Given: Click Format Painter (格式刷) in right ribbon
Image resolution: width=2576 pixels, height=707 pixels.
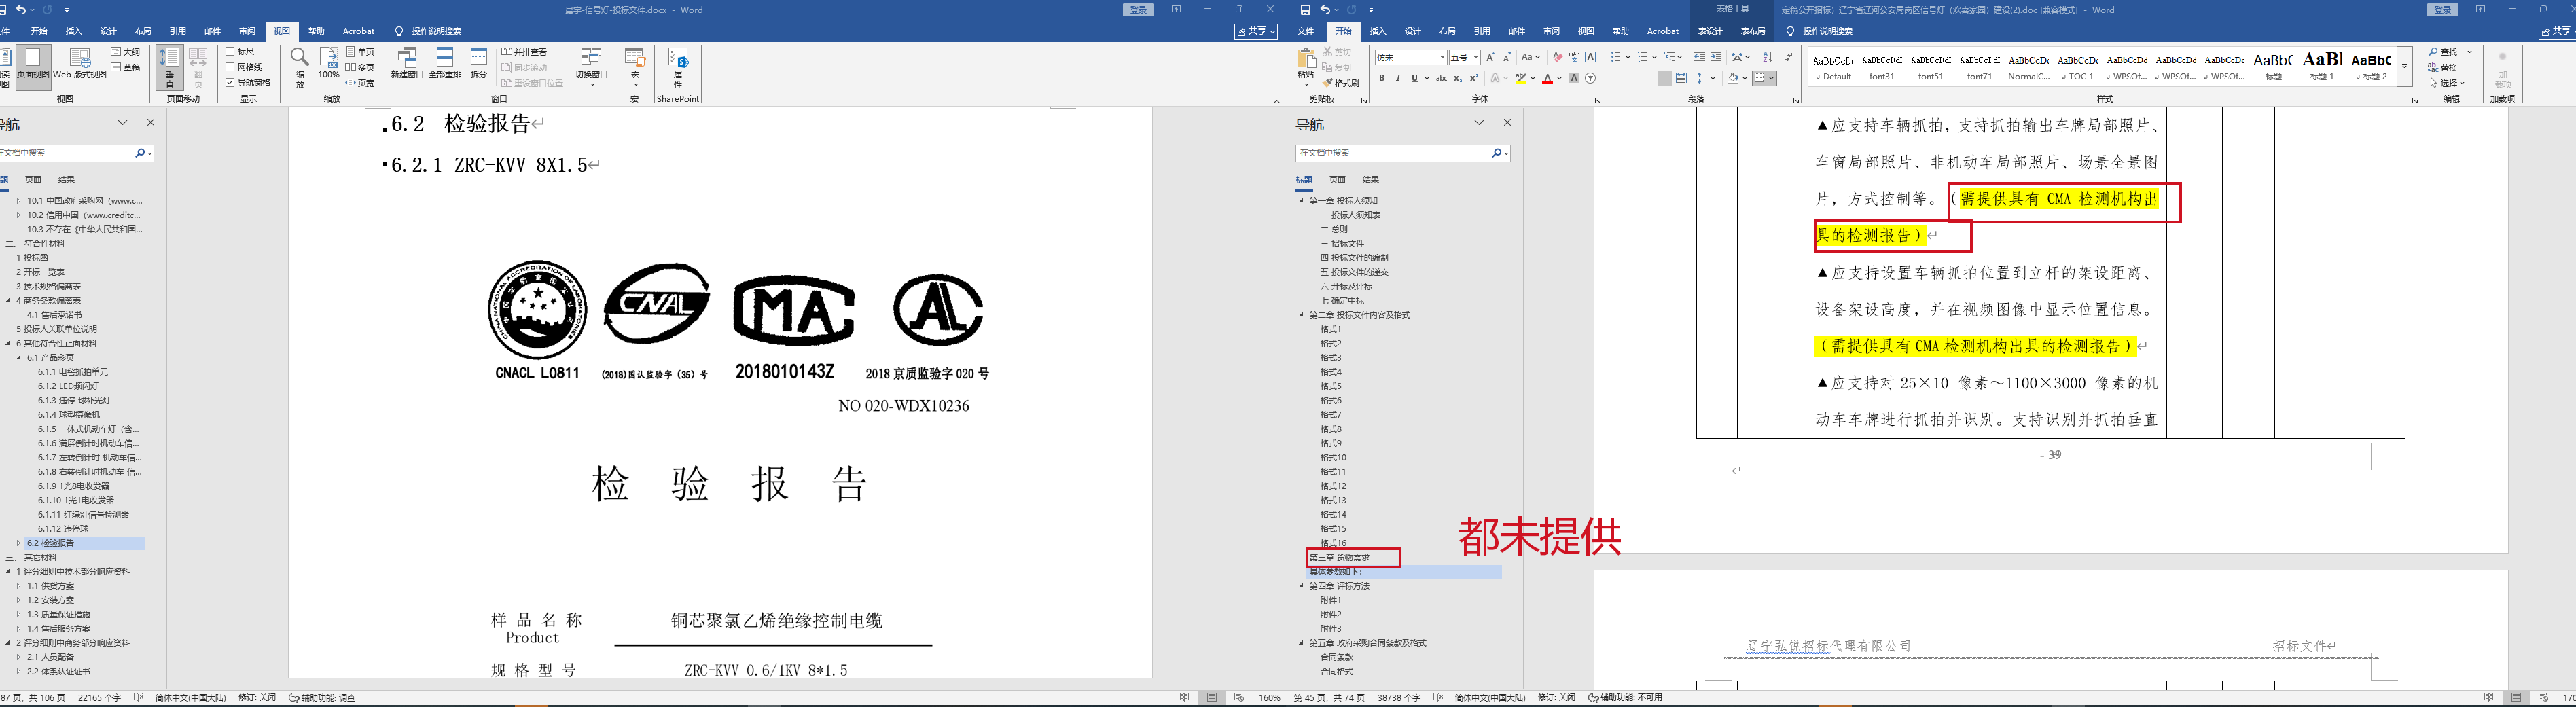Looking at the screenshot, I should [x=1341, y=83].
